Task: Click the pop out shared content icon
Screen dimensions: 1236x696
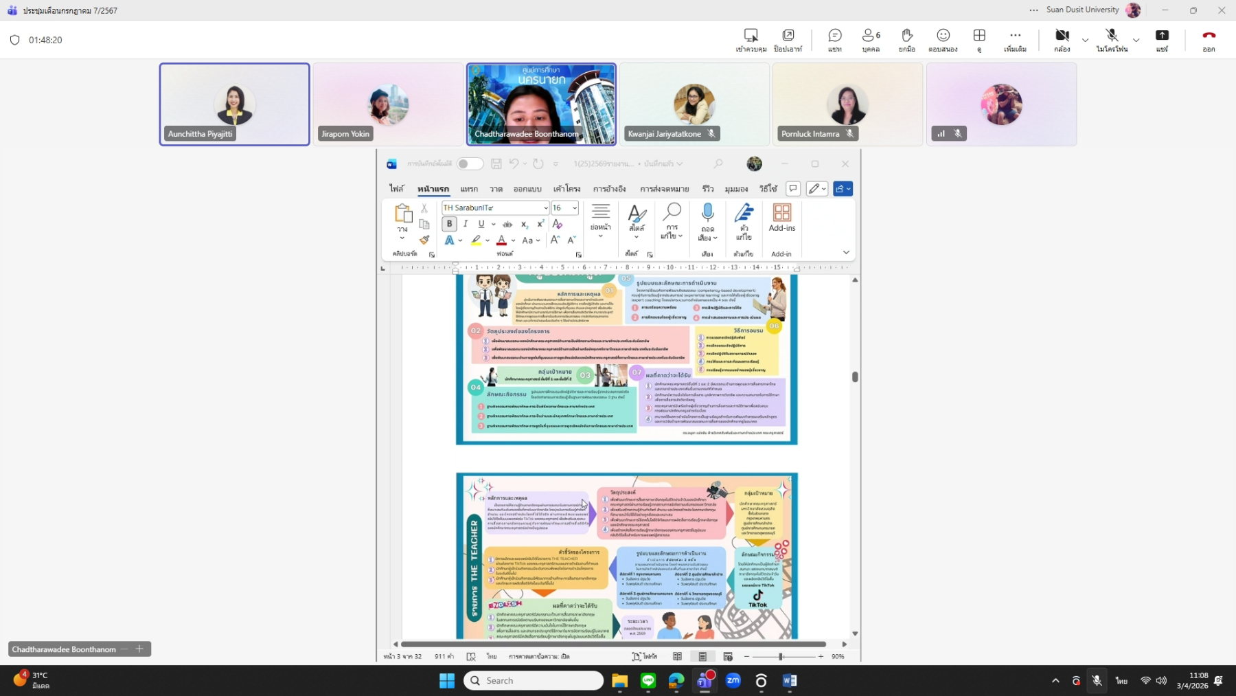Action: pyautogui.click(x=788, y=40)
